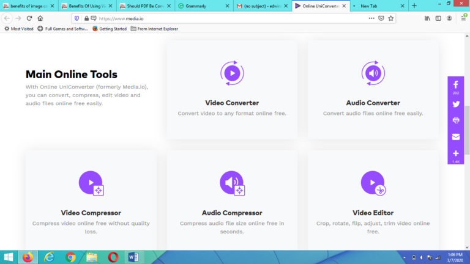Open taskbar clock showing 1:06 PM
Viewport: 470px width, 264px height.
coord(455,257)
